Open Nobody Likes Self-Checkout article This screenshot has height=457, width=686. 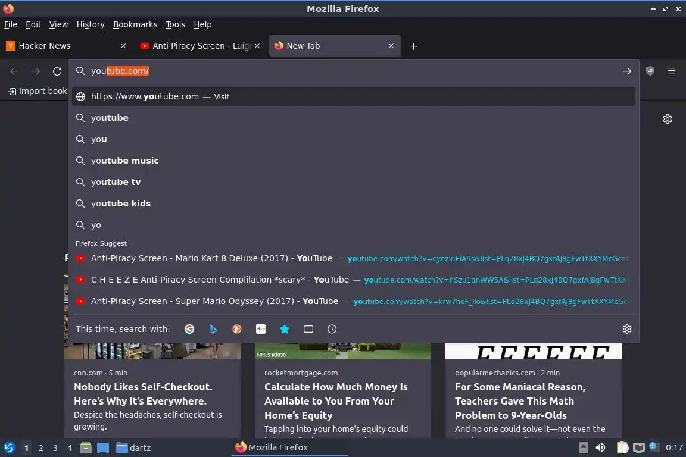tap(143, 394)
